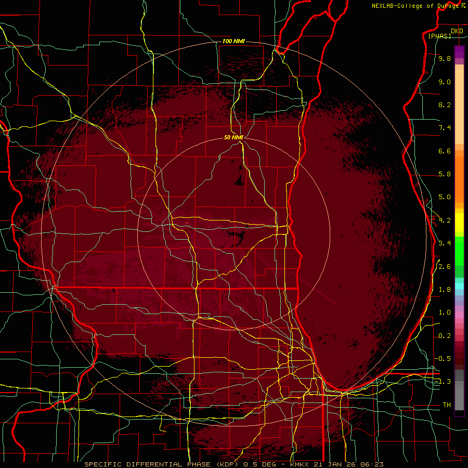Click the 7.4 color bar value

[445, 128]
